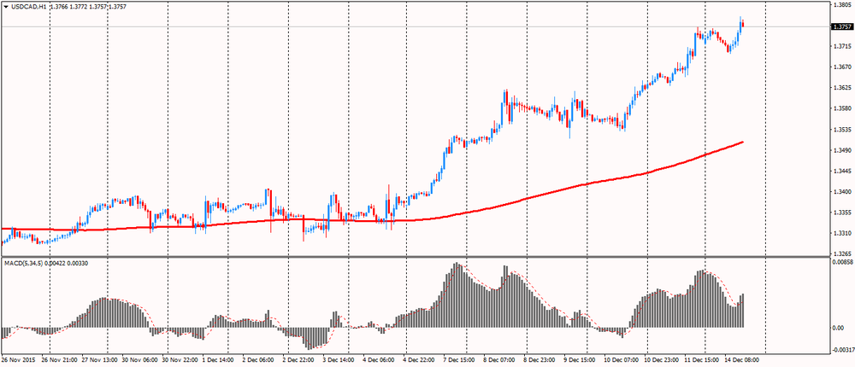Screen dimensions: 855x367
Task: Click the 27 Nov 13:00 time label
Action: point(98,360)
